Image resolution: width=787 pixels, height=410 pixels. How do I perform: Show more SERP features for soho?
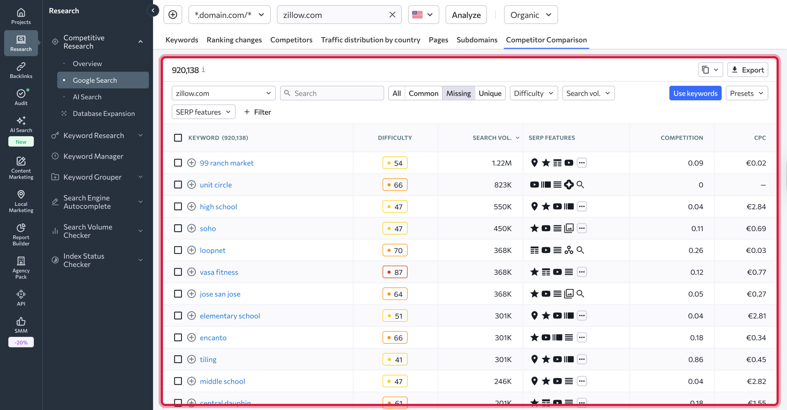582,228
